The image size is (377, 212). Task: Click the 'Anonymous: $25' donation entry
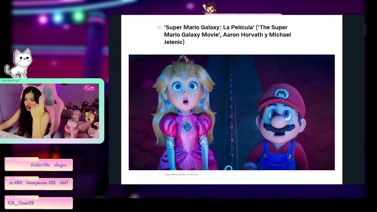click(41, 183)
